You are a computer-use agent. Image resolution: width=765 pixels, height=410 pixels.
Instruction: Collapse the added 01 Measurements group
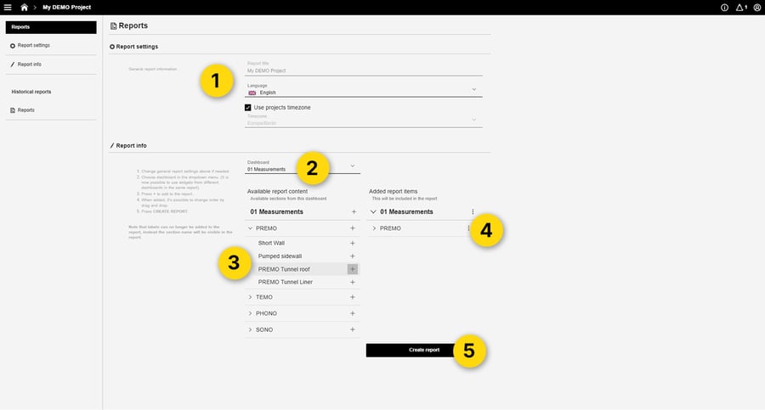374,211
